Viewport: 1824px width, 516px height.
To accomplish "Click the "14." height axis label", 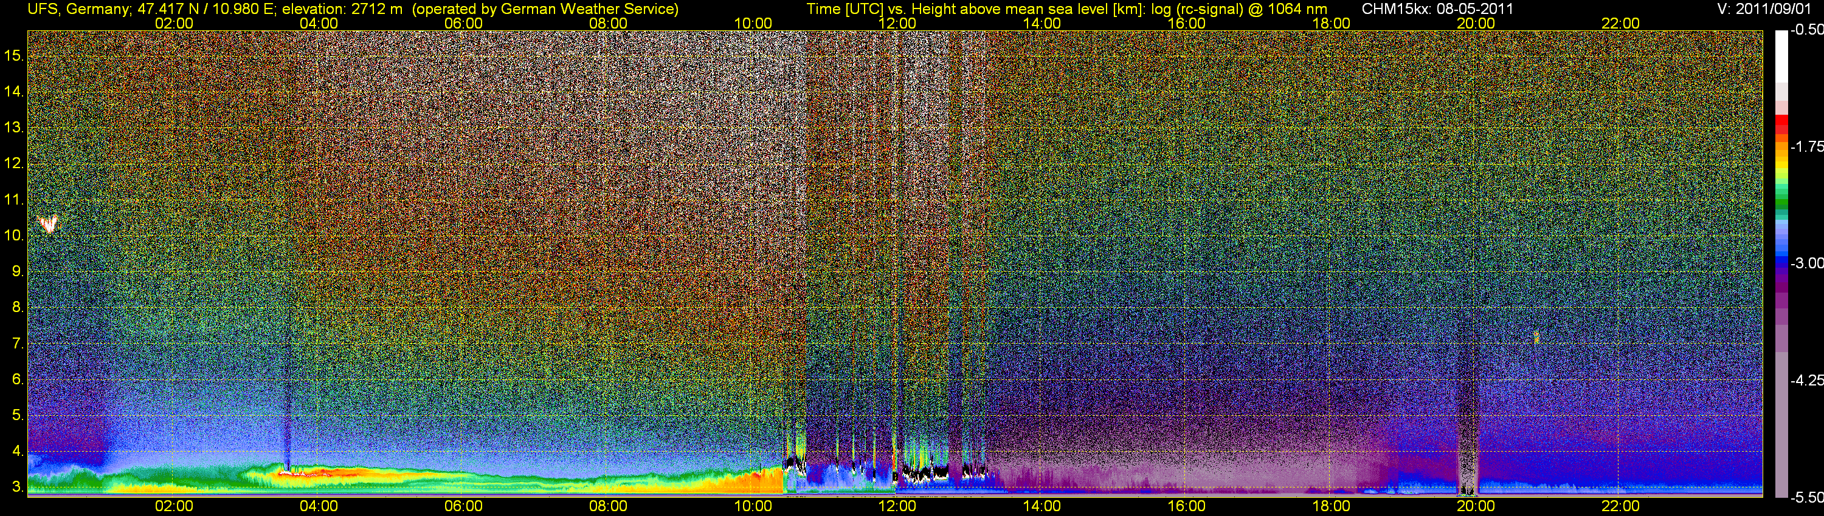I will pos(13,91).
